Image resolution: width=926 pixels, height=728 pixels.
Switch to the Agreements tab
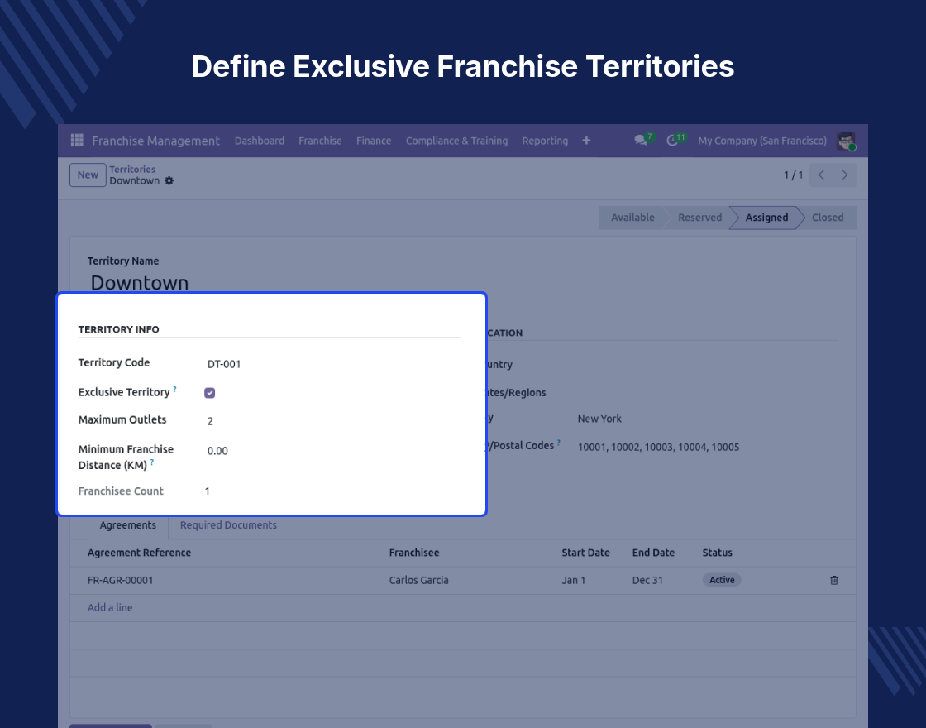[x=127, y=525]
